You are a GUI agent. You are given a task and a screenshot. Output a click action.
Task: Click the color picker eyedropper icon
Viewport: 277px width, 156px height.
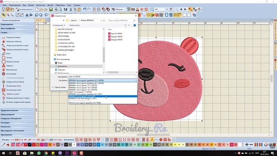click(x=3, y=145)
